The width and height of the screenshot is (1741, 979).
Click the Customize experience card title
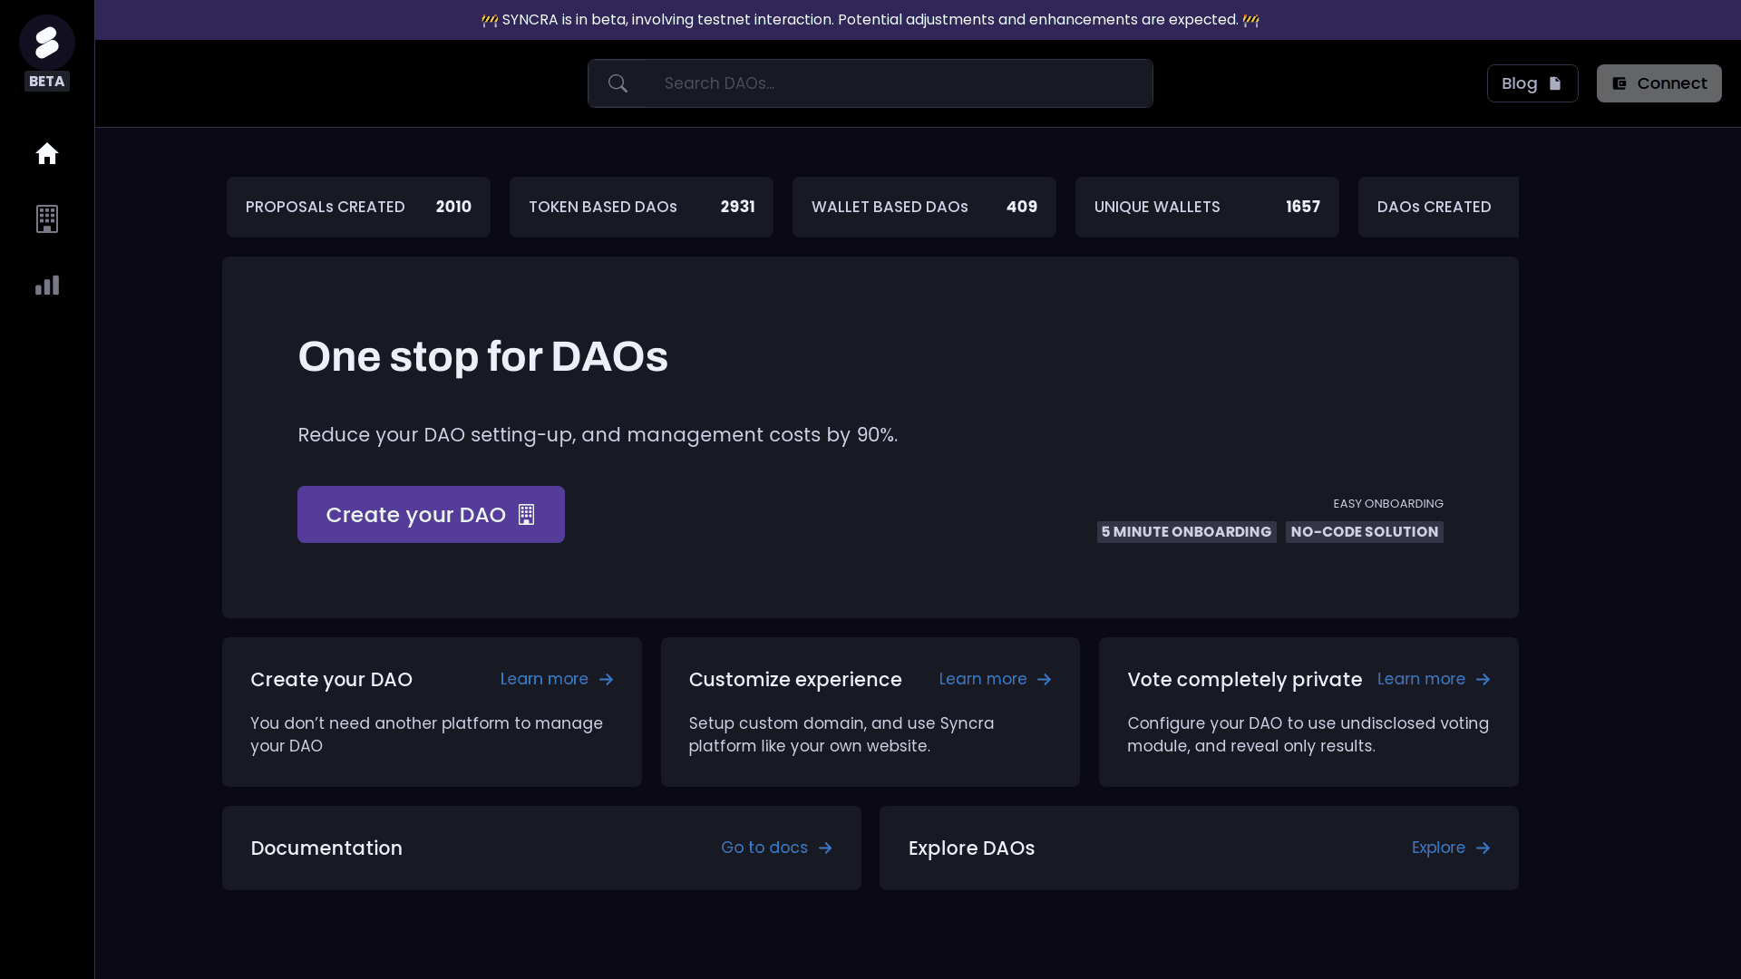point(795,680)
